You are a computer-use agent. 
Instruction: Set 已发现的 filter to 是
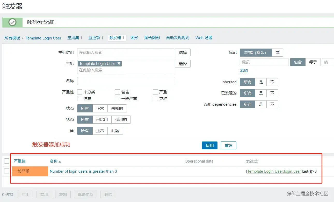[x=261, y=93]
